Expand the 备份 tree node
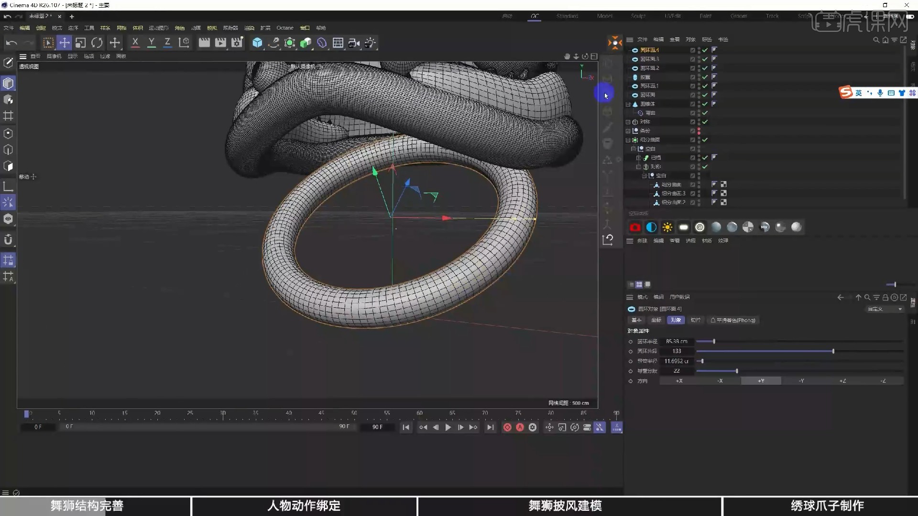The width and height of the screenshot is (918, 516). point(628,131)
